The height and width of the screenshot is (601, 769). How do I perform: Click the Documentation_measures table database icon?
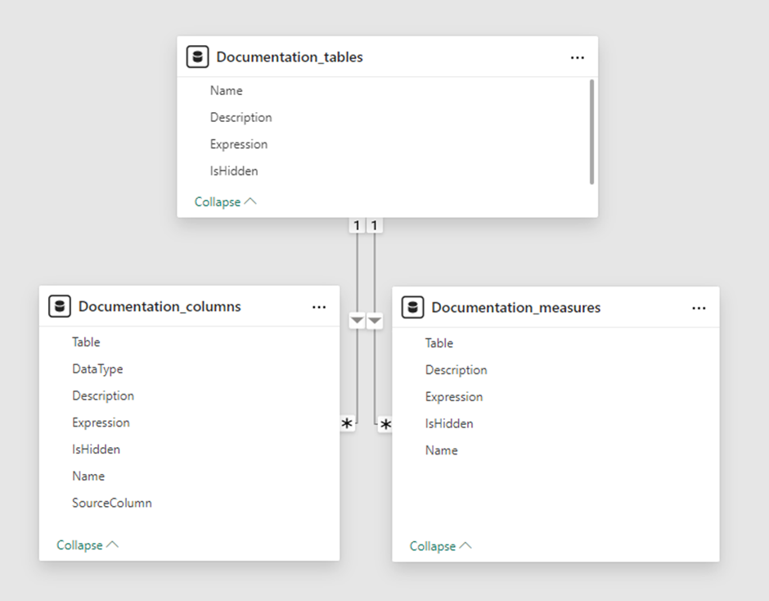point(413,308)
